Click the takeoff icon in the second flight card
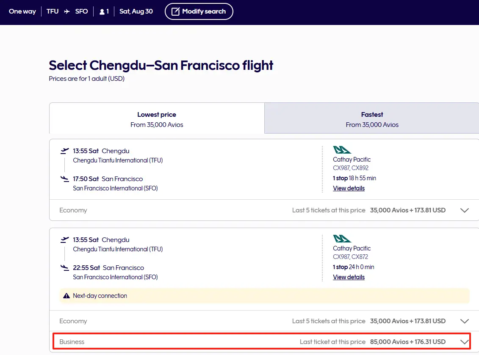This screenshot has height=355, width=479. click(x=64, y=239)
